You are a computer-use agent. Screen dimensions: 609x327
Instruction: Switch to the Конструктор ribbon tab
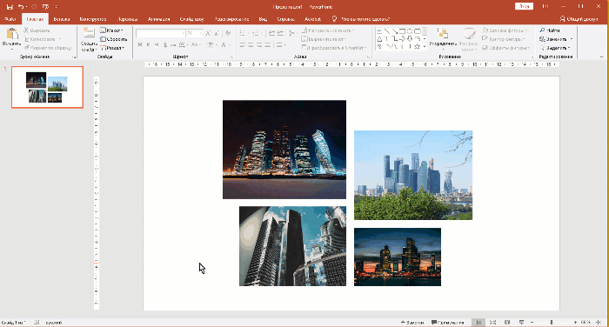coord(93,19)
